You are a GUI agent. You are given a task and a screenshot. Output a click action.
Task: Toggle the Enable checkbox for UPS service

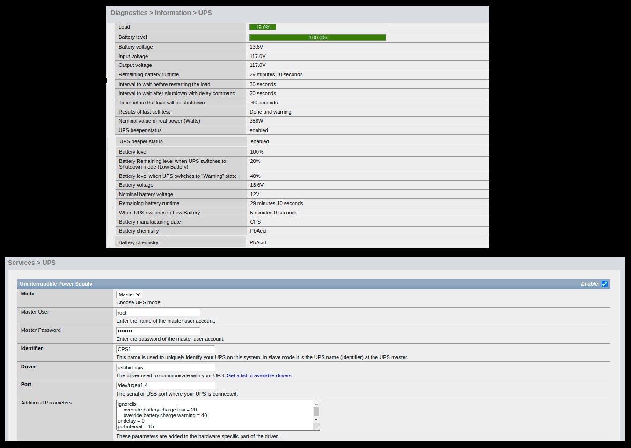coord(604,284)
